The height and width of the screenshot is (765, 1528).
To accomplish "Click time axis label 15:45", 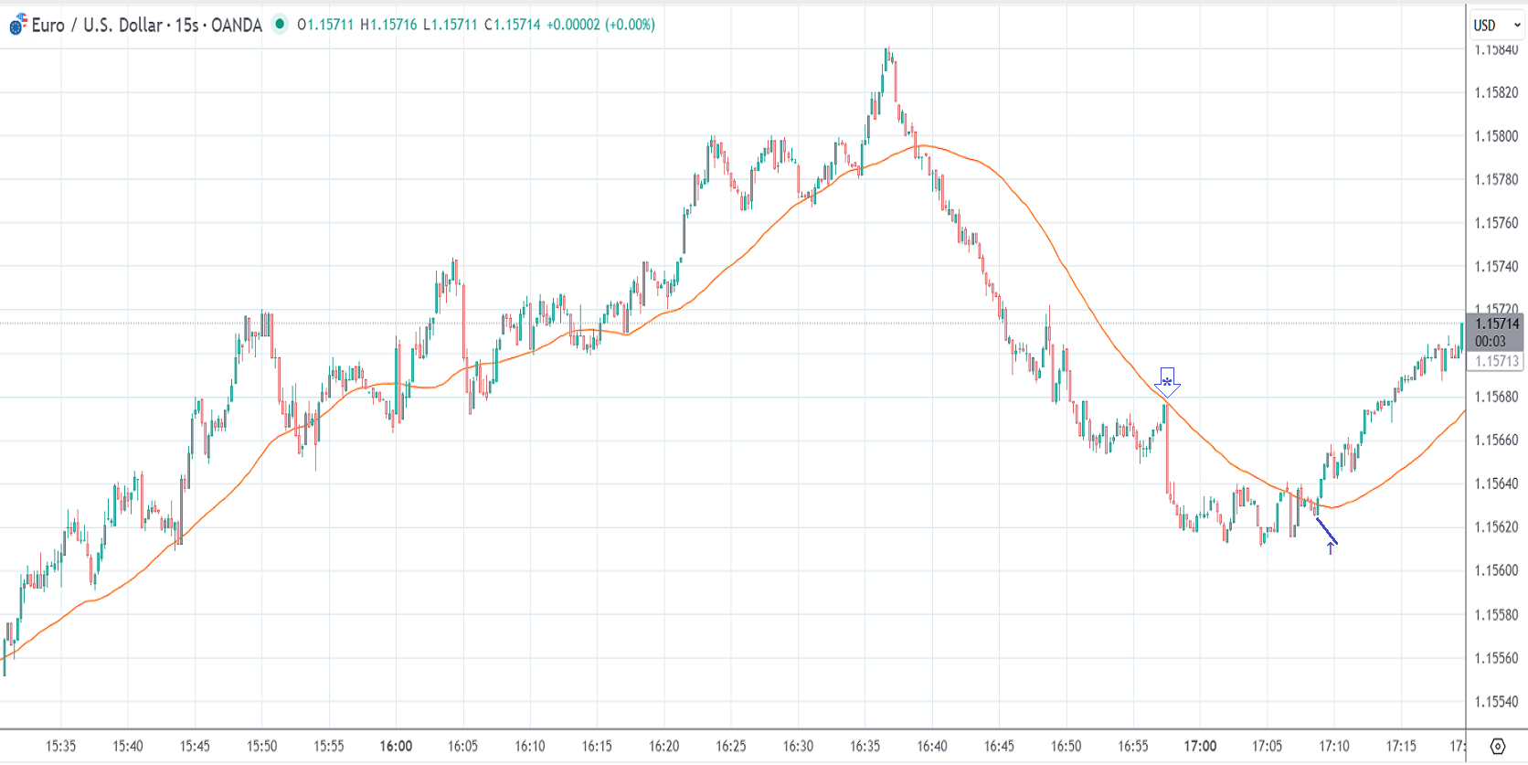I will 195,746.
